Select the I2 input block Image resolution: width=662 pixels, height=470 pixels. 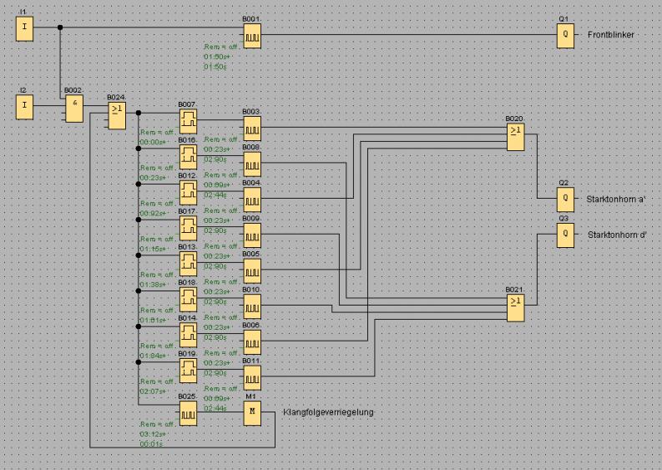click(x=26, y=105)
